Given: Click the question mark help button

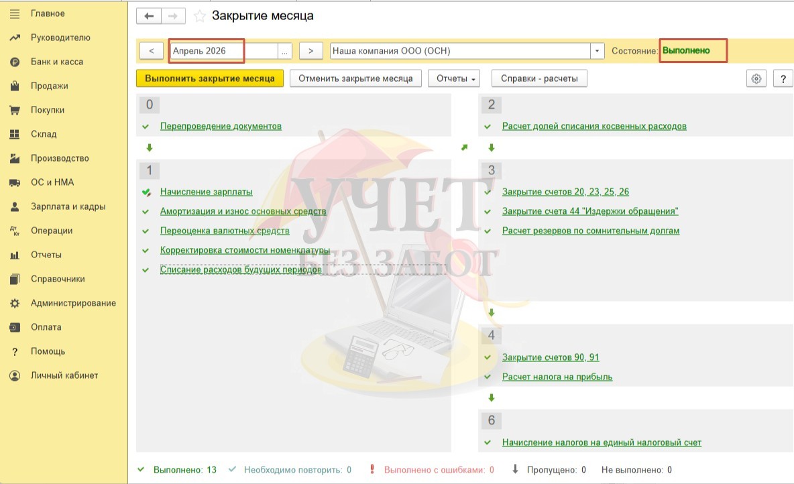Looking at the screenshot, I should click(783, 78).
